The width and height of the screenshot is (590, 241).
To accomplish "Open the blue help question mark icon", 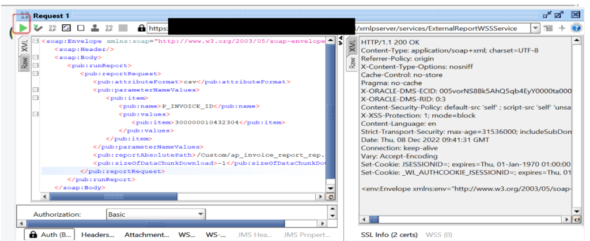I will 575,28.
